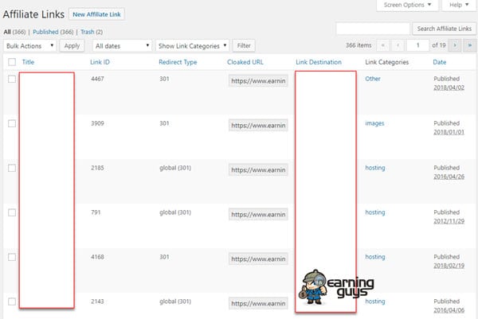Viewport: 478px width, 319px height.
Task: Open hosting category for link 791
Action: pyautogui.click(x=375, y=212)
